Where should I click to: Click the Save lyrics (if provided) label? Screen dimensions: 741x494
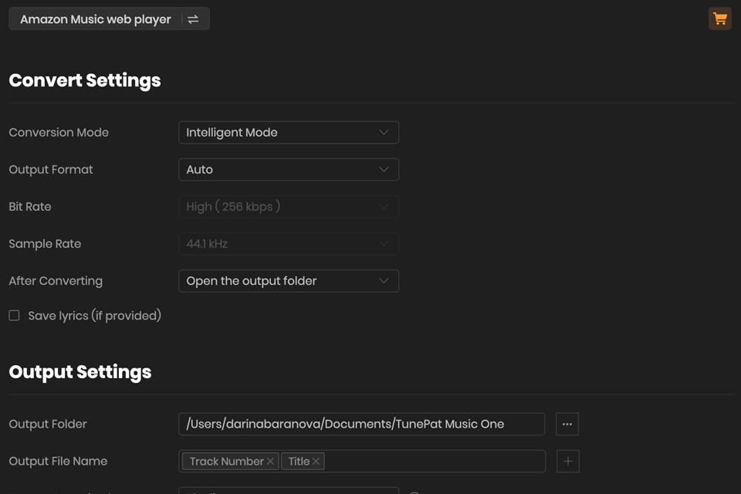(94, 316)
